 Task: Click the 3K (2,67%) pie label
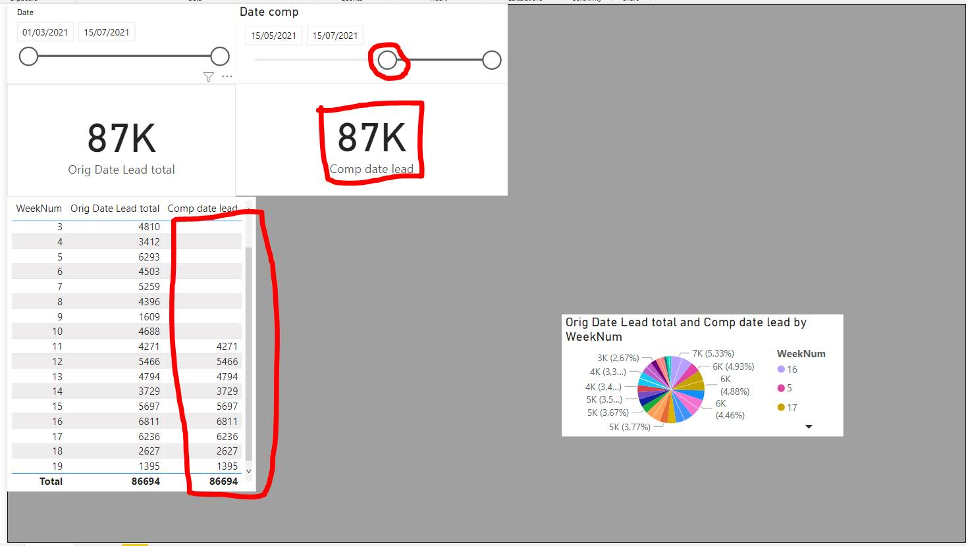(618, 358)
